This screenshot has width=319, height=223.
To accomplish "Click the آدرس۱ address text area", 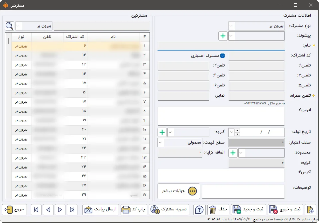I will coord(221,116).
